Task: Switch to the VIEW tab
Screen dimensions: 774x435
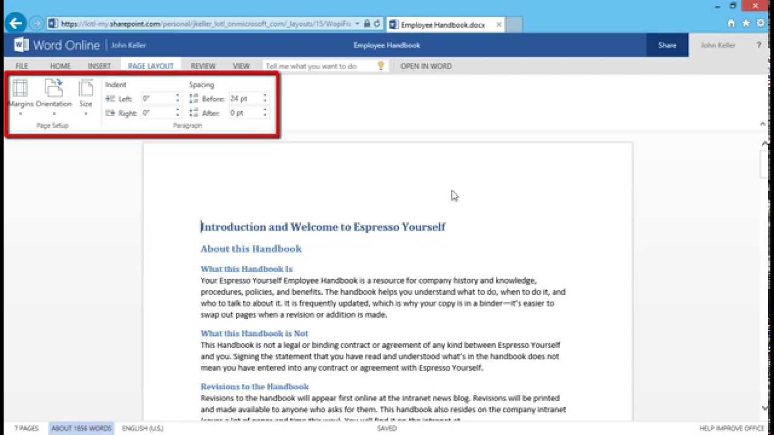Action: click(241, 66)
